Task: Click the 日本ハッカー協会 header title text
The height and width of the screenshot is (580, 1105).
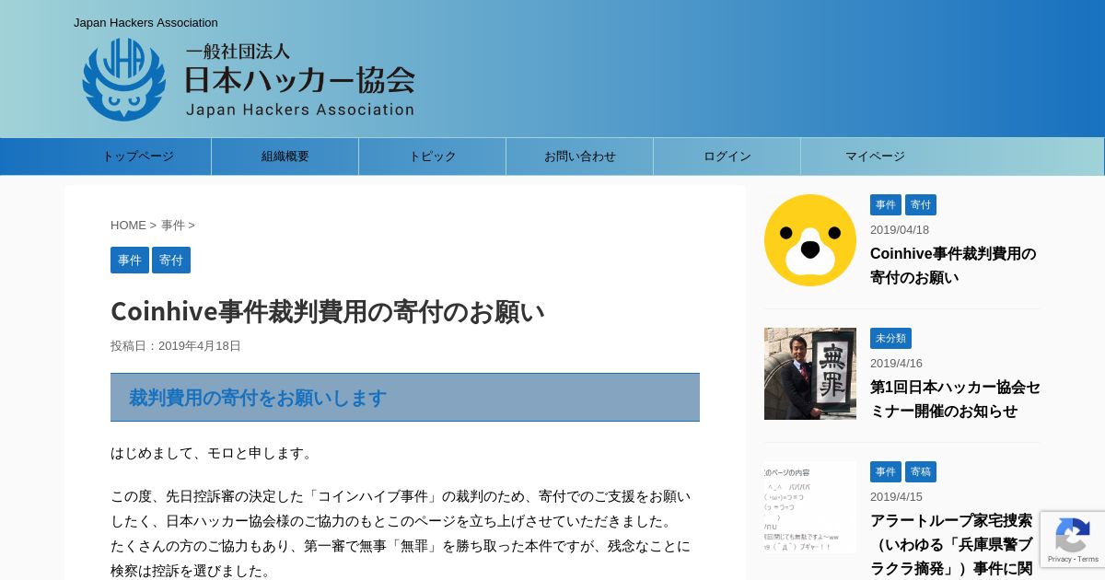Action: click(300, 81)
